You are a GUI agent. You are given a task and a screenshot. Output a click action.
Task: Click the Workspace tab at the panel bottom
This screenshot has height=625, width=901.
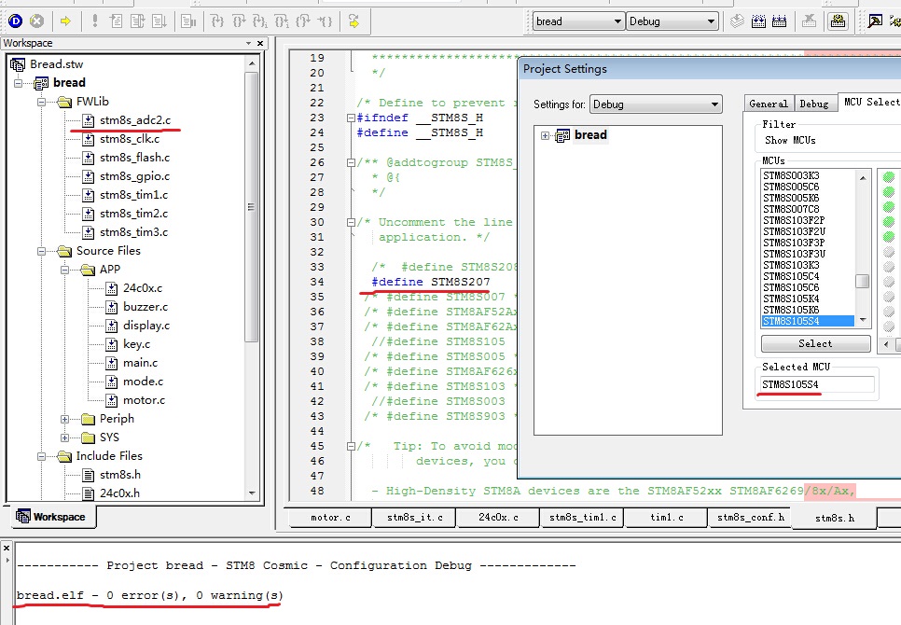click(x=53, y=517)
